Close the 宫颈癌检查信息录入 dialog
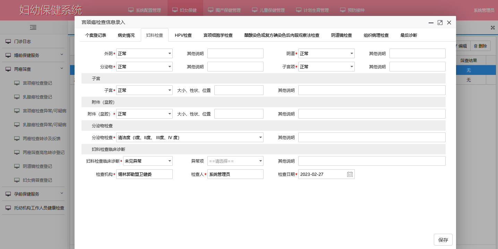 [449, 23]
